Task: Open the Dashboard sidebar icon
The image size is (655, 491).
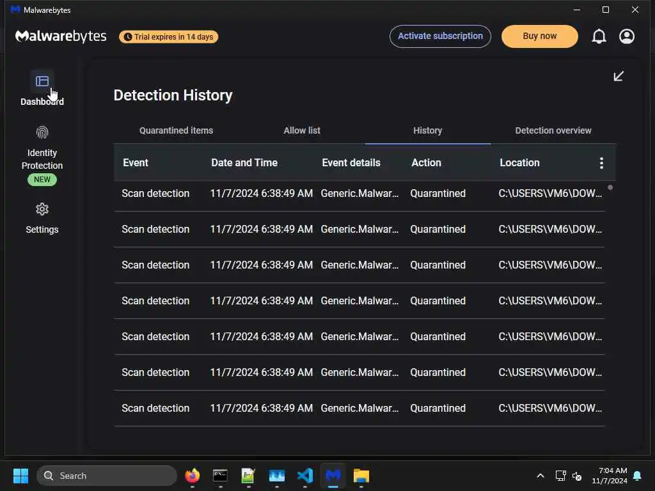Action: click(x=42, y=81)
